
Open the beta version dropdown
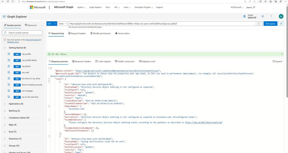pos(63,24)
